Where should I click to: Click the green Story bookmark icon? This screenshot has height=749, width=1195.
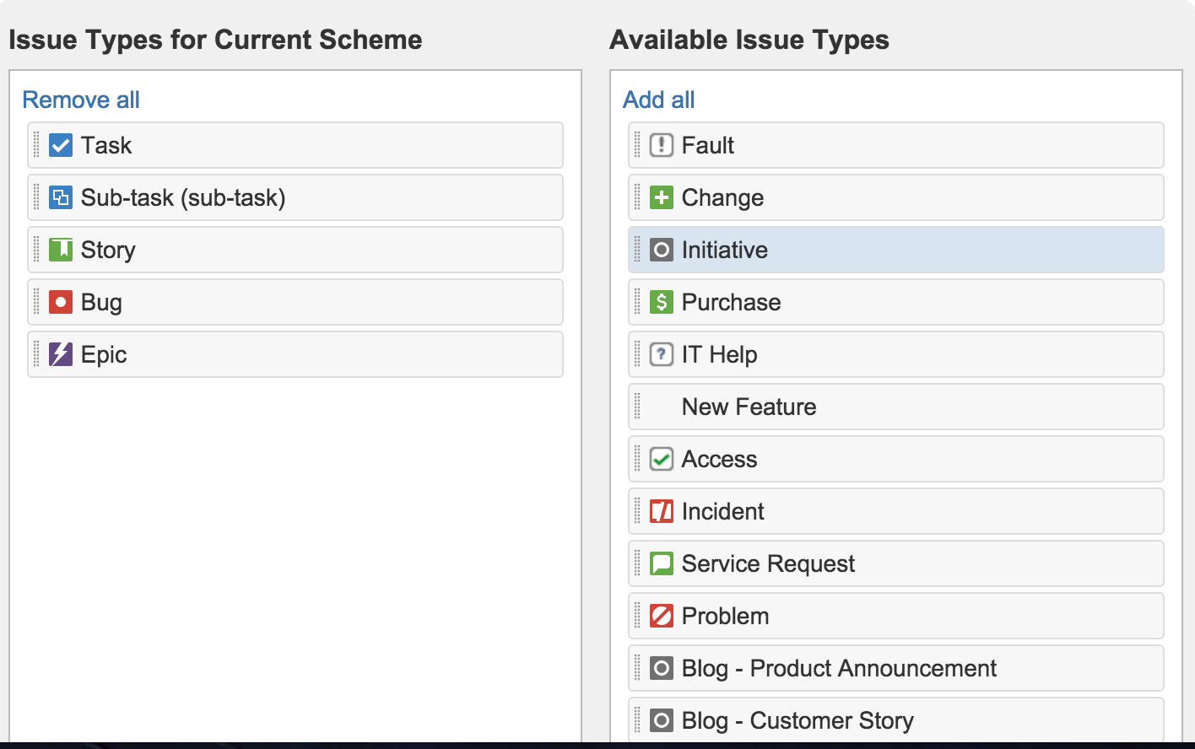(61, 251)
